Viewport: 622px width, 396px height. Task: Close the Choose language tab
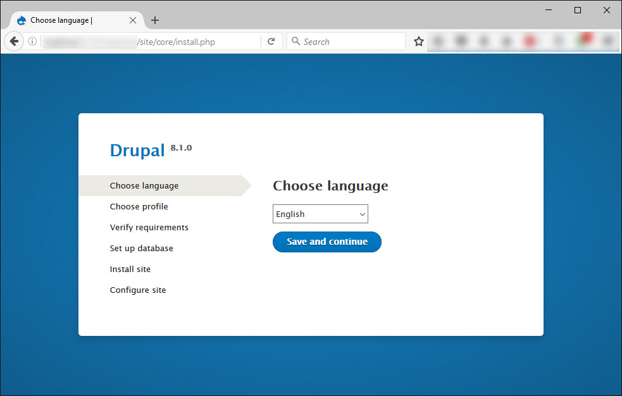[x=133, y=20]
